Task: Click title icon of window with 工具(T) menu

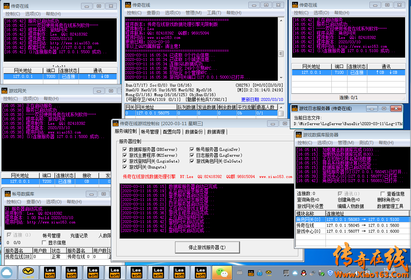Action: pos(128,5)
